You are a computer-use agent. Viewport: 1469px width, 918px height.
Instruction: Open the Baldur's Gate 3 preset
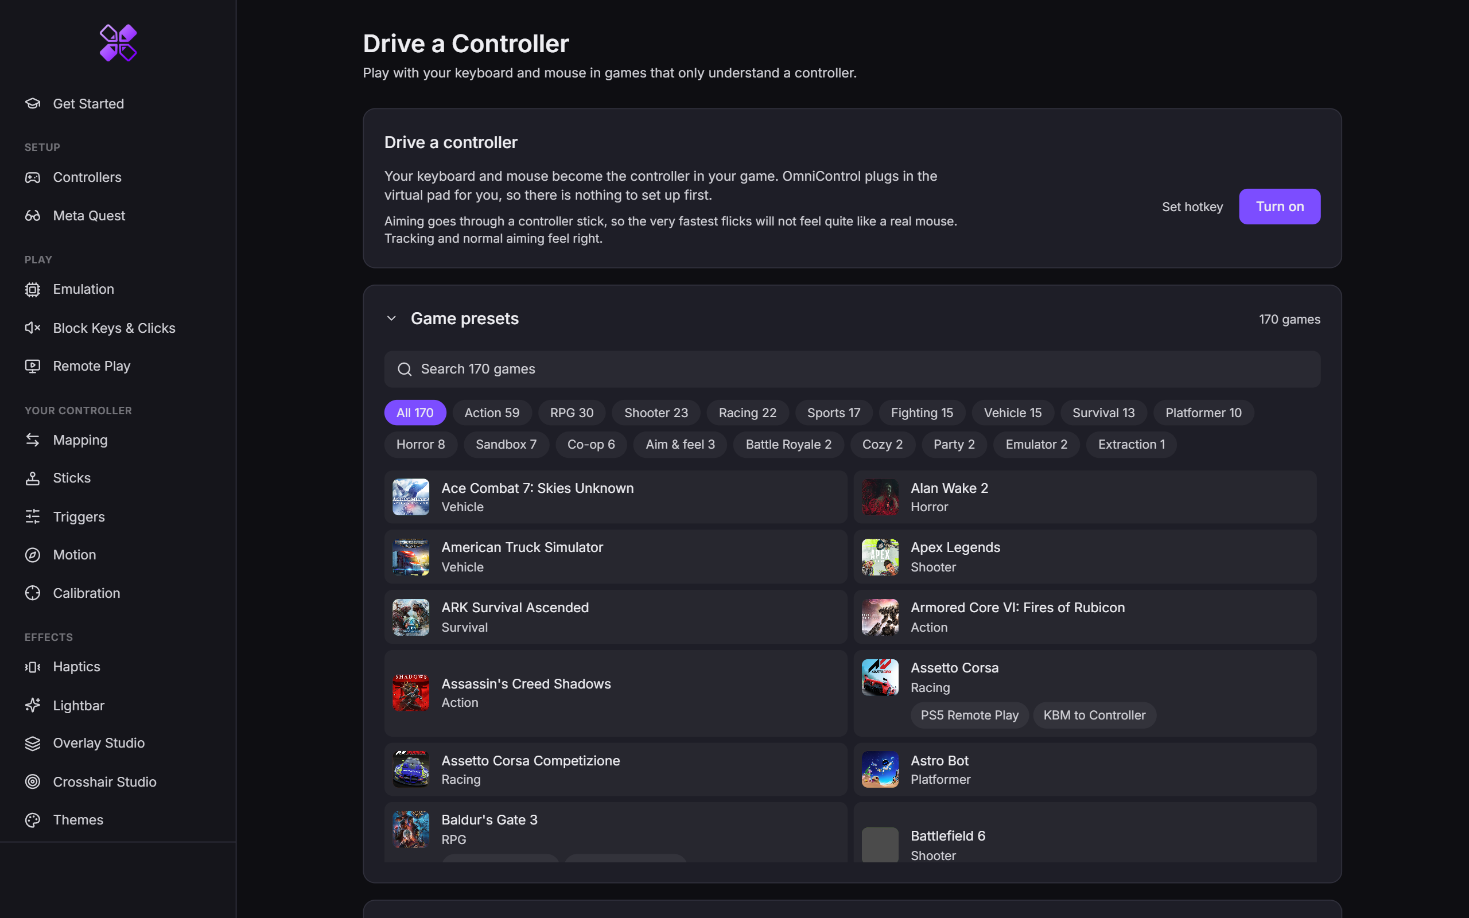(616, 833)
